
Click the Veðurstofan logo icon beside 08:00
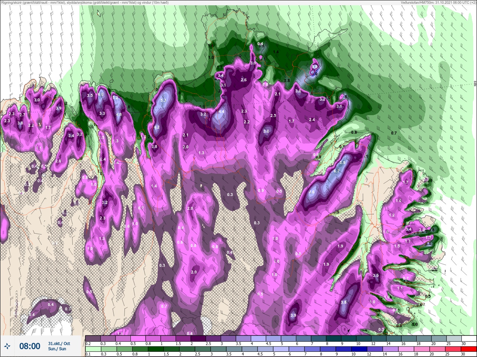coord(7,346)
